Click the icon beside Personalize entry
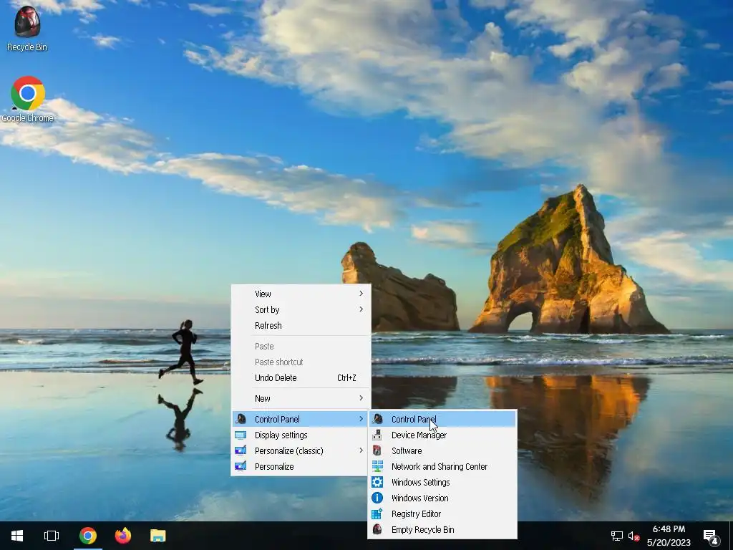 tap(241, 466)
